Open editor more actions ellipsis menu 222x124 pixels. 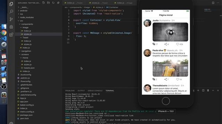coord(218,3)
